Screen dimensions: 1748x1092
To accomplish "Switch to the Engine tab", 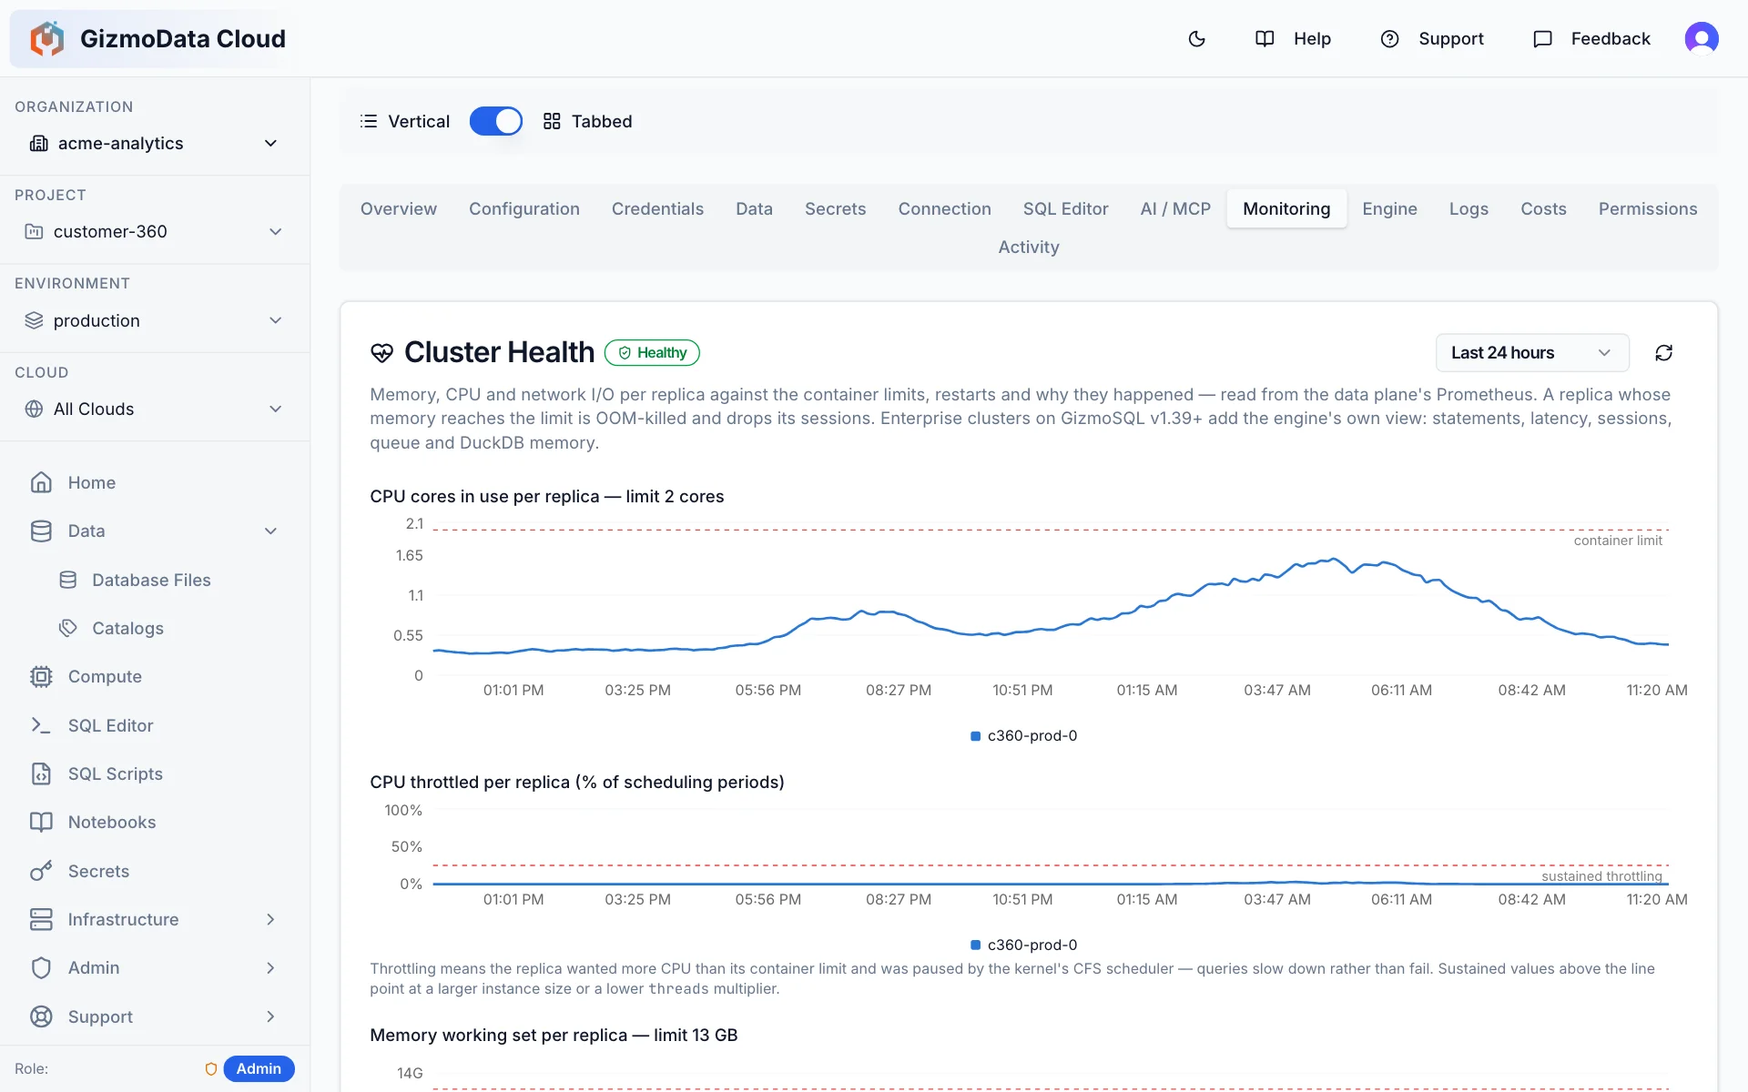I will pos(1389,208).
